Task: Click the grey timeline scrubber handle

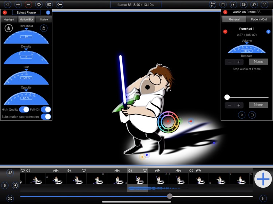Action: coord(170,196)
